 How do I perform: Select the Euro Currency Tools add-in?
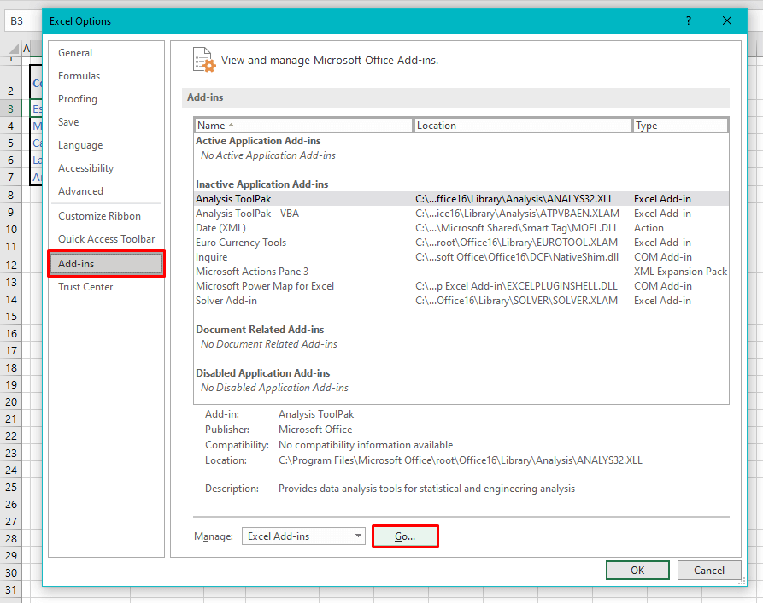(x=241, y=242)
